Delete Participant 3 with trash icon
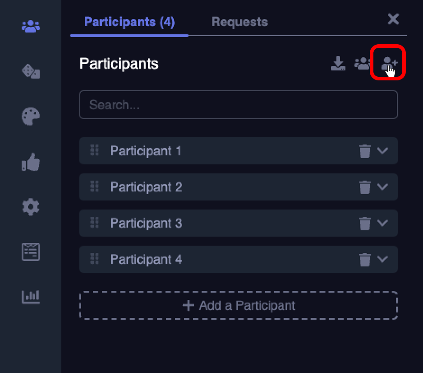This screenshot has height=373, width=423. (365, 223)
